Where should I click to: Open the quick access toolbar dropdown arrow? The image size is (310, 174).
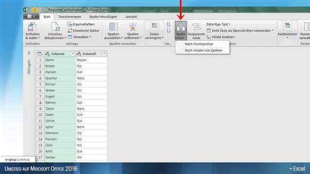tap(43, 10)
